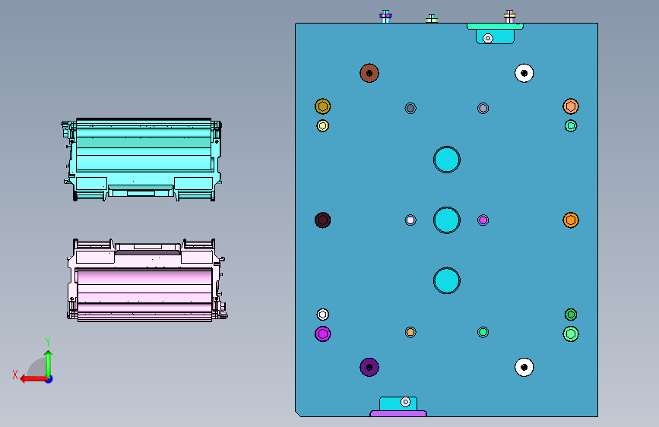Pick the peach hex bolt at upper right
The image size is (659, 427).
pos(571,106)
